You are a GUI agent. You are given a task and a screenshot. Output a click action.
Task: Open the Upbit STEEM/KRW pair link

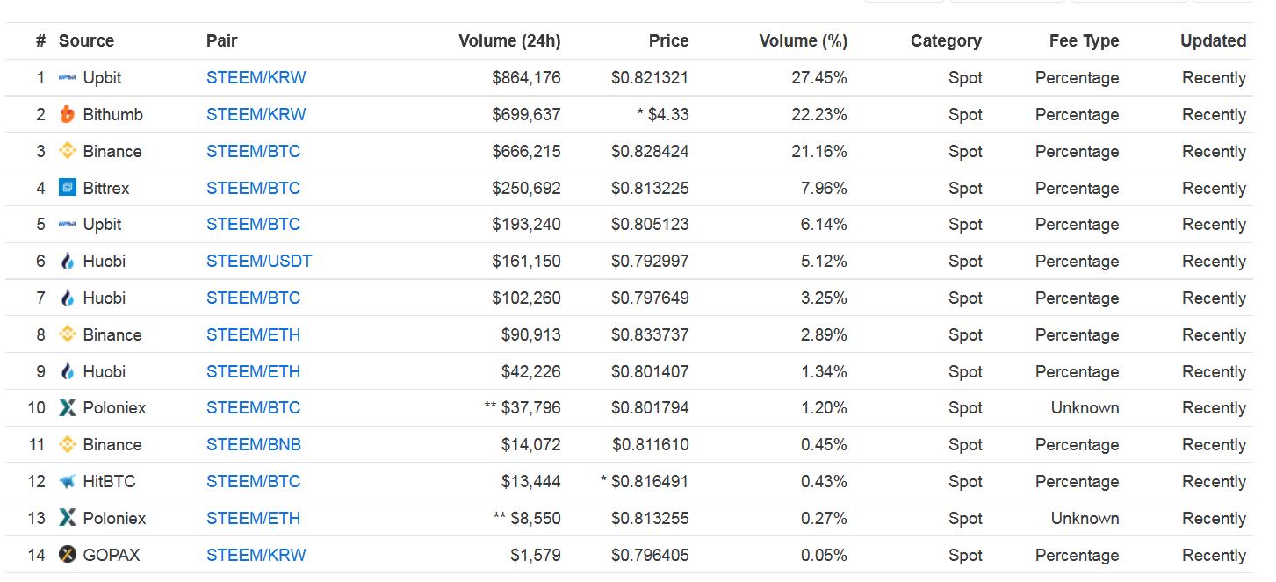click(x=256, y=78)
